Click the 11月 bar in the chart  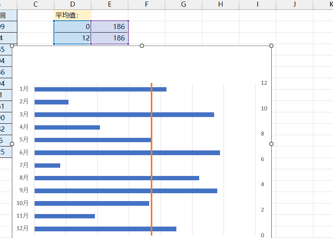65,216
